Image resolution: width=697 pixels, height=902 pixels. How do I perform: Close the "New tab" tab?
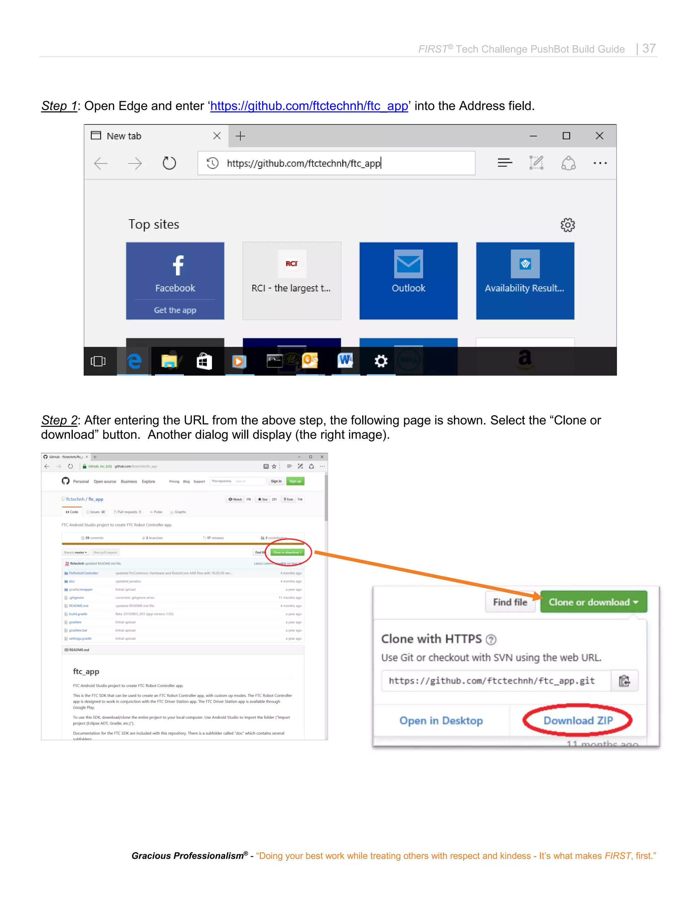point(217,136)
